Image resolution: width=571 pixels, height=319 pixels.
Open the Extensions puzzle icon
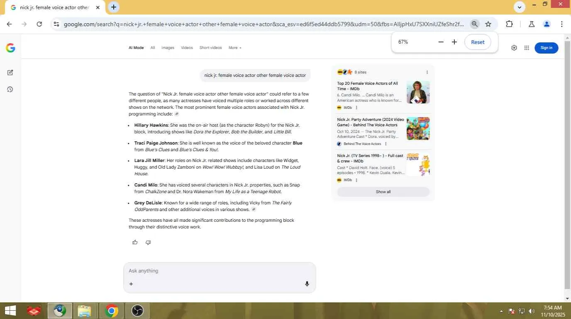coord(509,24)
